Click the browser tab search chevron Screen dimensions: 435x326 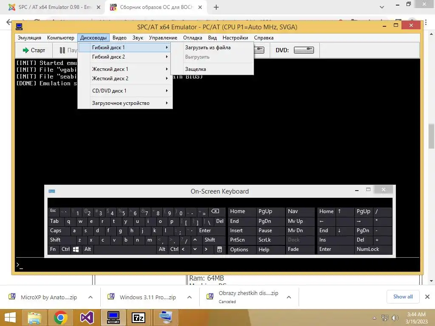382,7
